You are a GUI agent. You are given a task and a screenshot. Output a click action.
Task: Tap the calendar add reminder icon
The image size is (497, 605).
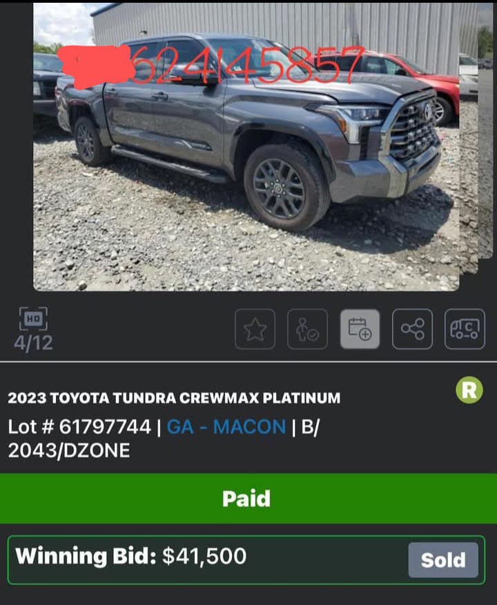pyautogui.click(x=360, y=329)
